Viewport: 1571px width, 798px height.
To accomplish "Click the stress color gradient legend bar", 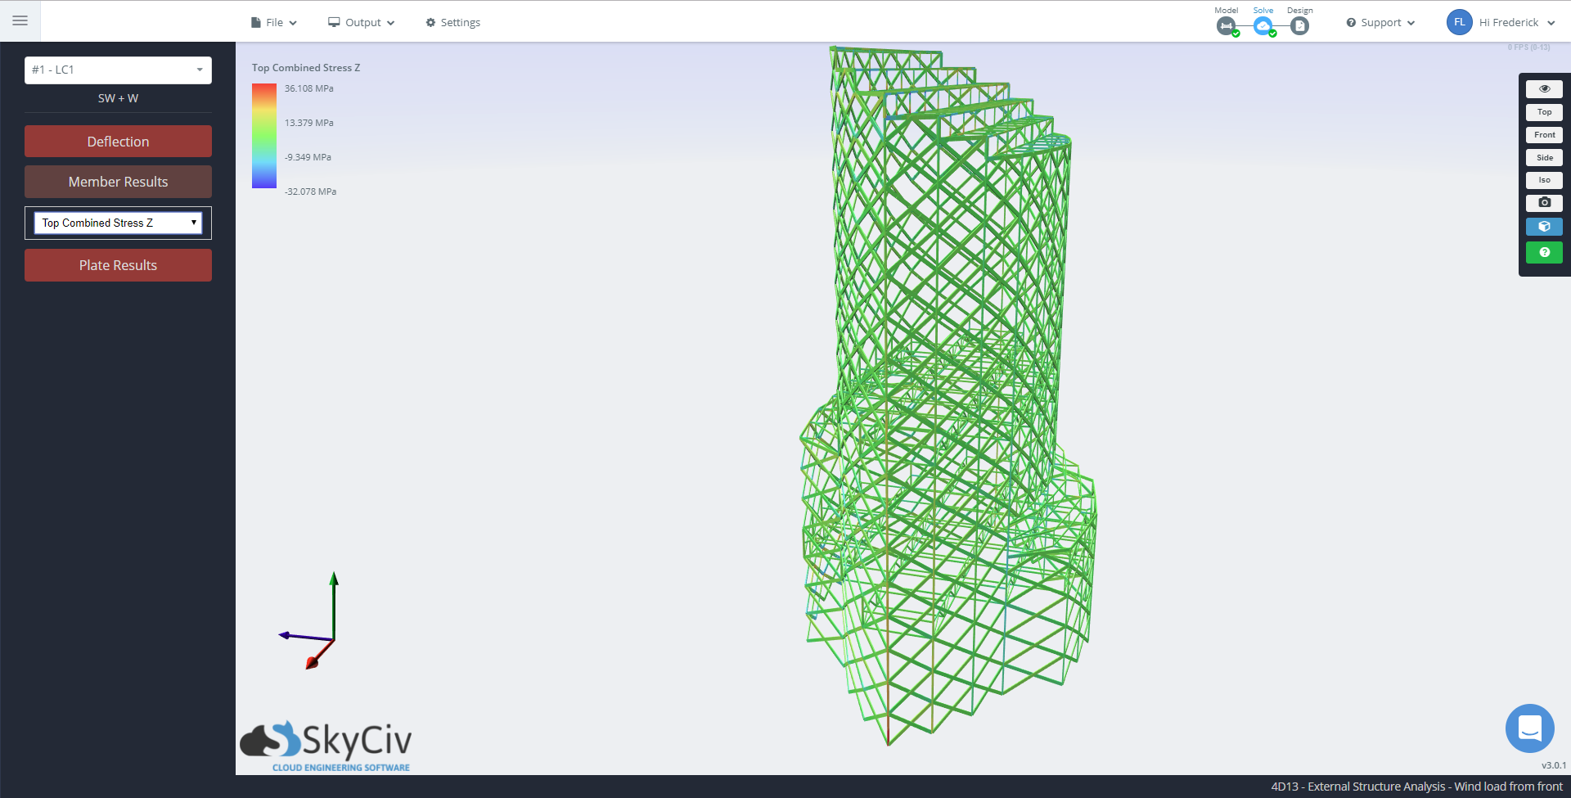I will coord(263,136).
